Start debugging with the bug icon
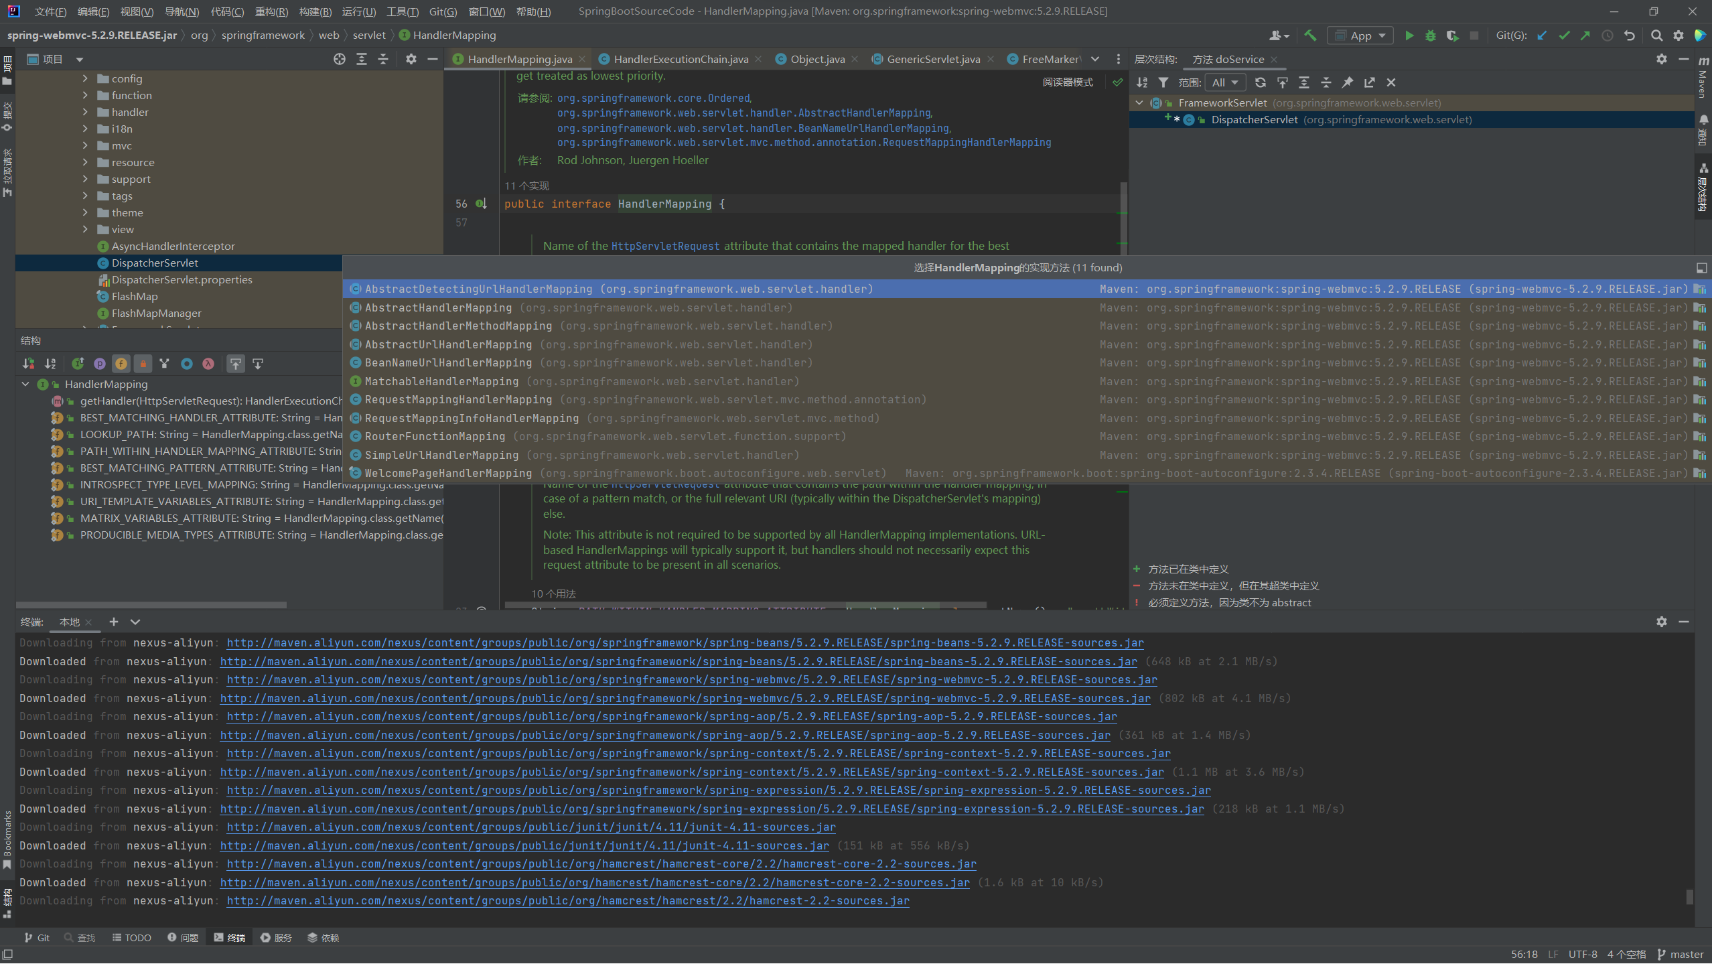Viewport: 1712px width, 964px height. click(x=1431, y=36)
